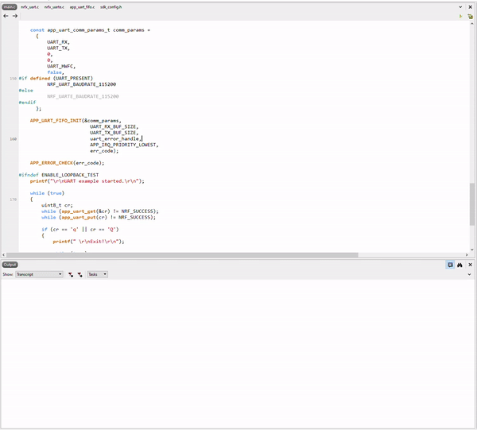Click the uart_error_handle argument
This screenshot has height=430, width=477.
tap(115, 138)
